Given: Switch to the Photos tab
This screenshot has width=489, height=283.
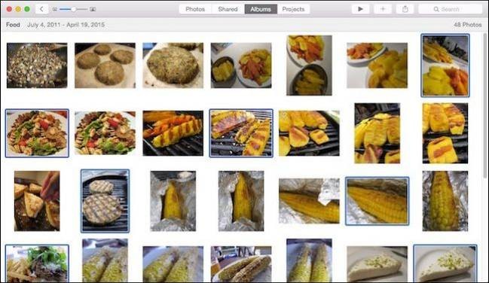Looking at the screenshot, I should [x=195, y=9].
